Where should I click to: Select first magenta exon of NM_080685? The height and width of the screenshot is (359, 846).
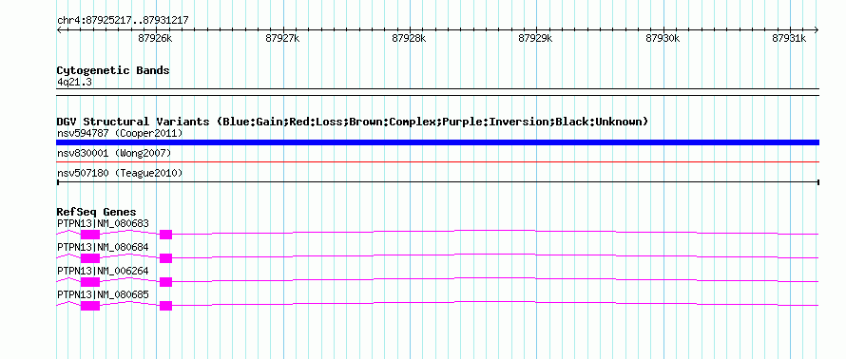(90, 306)
